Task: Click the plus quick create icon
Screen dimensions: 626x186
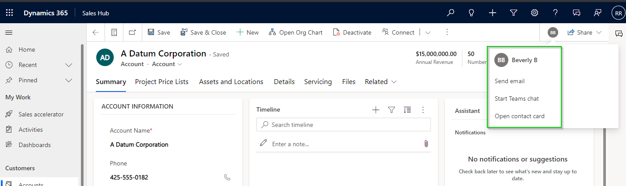Action: pos(493,13)
